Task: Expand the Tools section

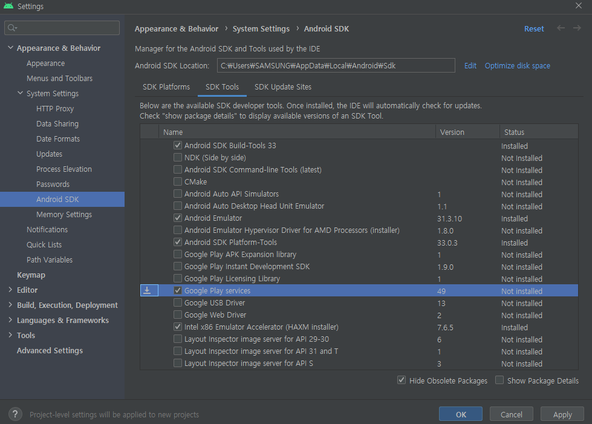Action: click(x=10, y=335)
